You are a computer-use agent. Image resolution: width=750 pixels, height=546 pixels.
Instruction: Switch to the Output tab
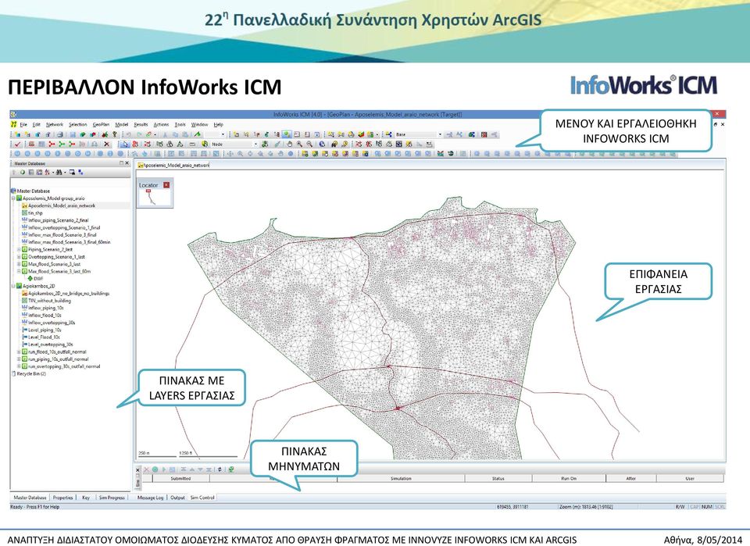click(177, 498)
